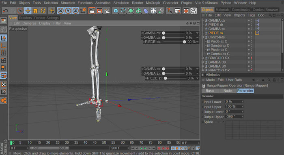
Task: Add a Cube primitive object
Action: (x=116, y=11)
